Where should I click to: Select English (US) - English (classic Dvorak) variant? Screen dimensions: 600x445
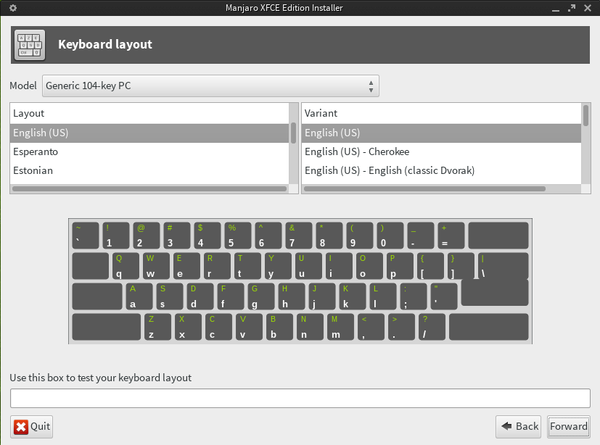(441, 170)
